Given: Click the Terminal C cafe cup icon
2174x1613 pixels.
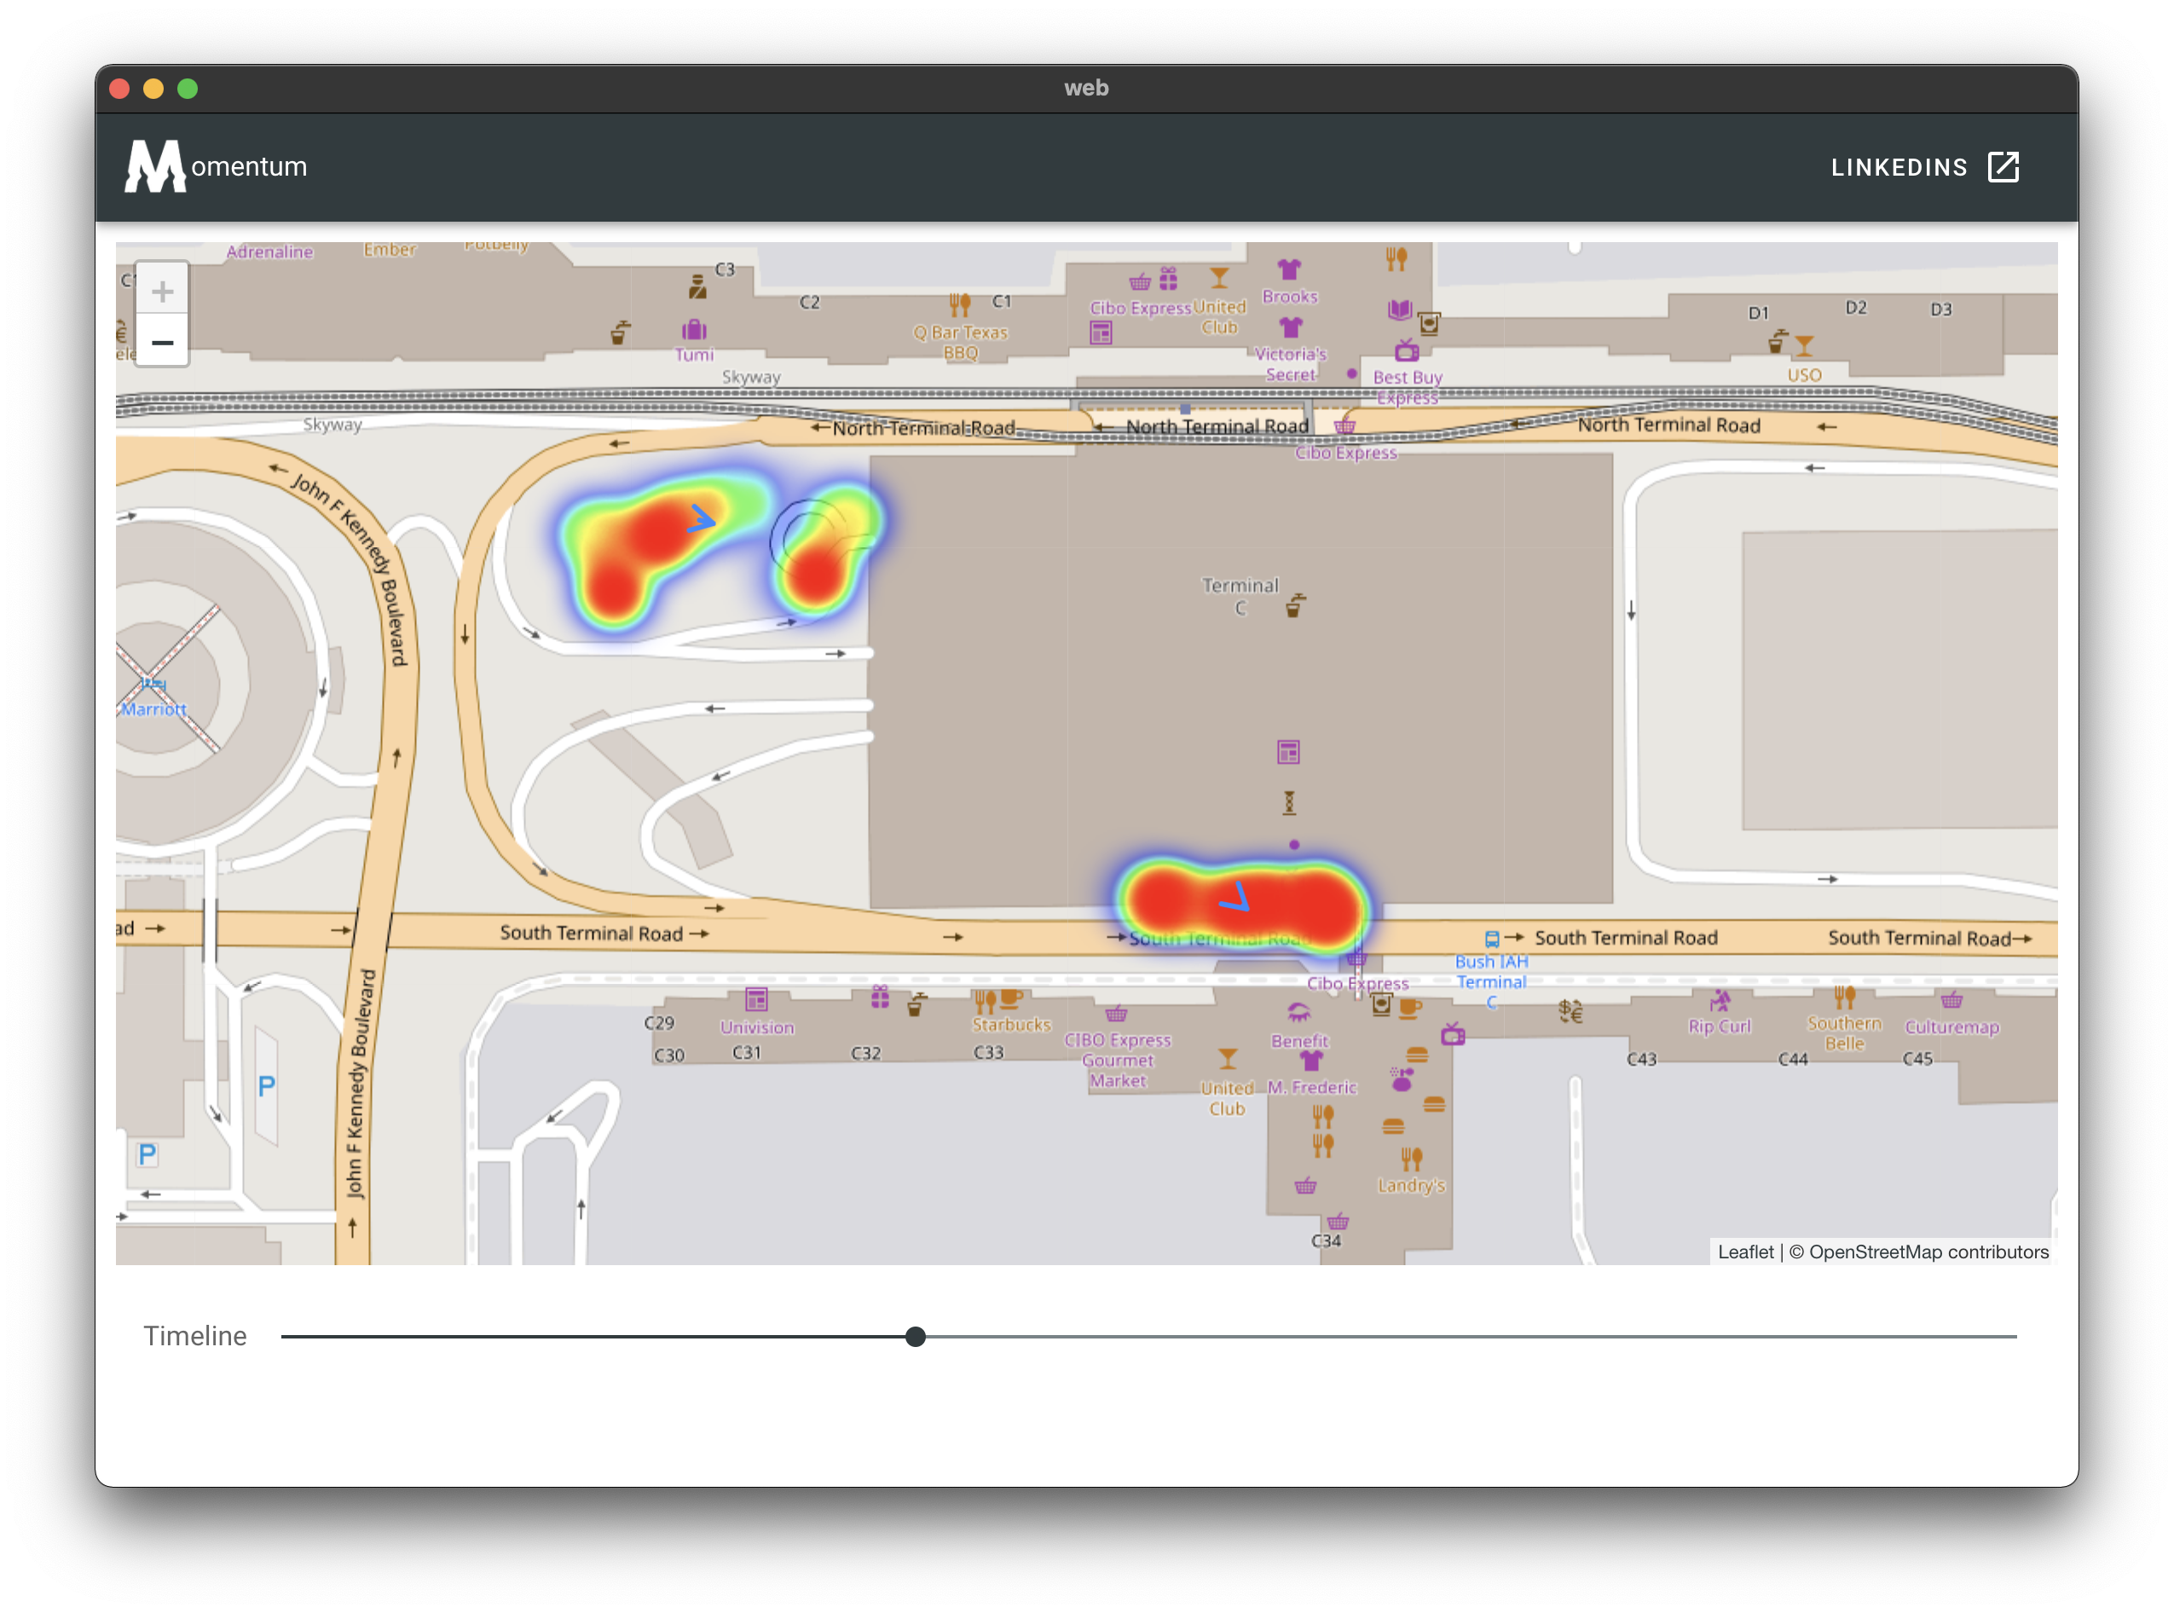Looking at the screenshot, I should [1294, 606].
